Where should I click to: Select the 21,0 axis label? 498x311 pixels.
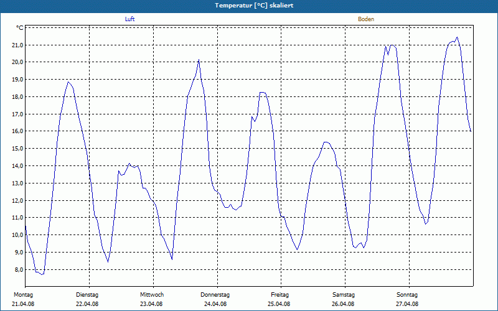(x=18, y=45)
